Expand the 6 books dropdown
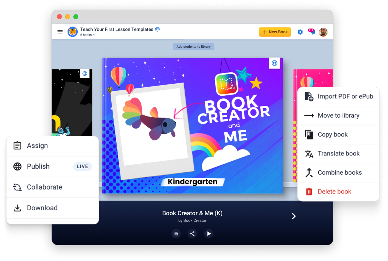Image resolution: width=388 pixels, height=261 pixels. click(88, 35)
